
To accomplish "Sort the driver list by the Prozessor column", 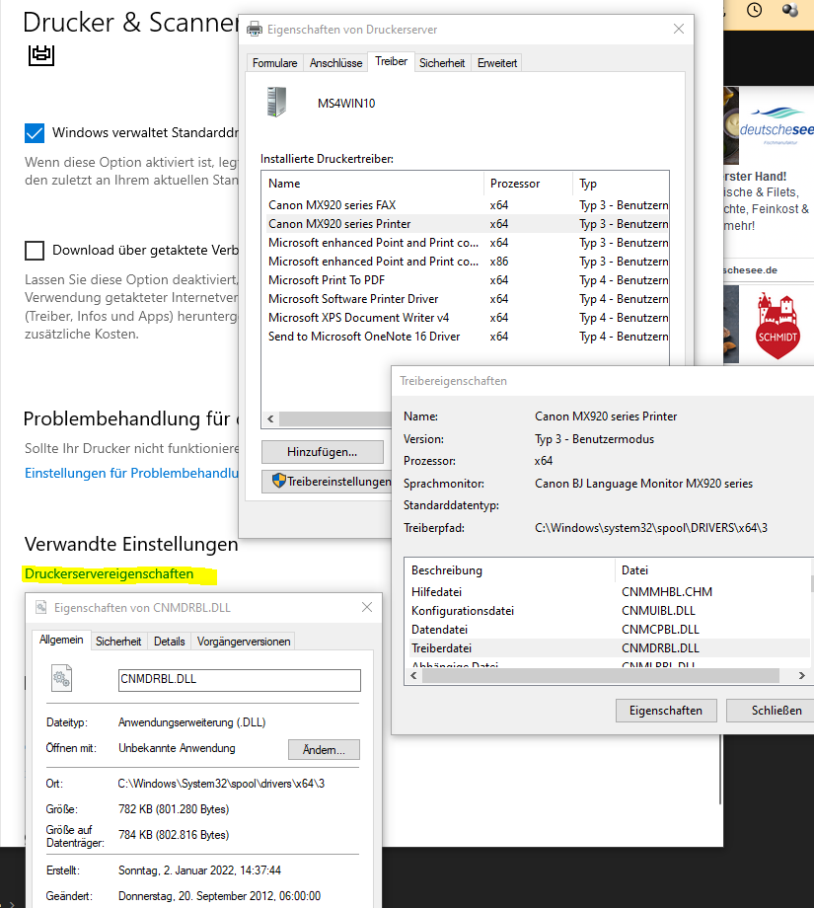I will point(528,183).
